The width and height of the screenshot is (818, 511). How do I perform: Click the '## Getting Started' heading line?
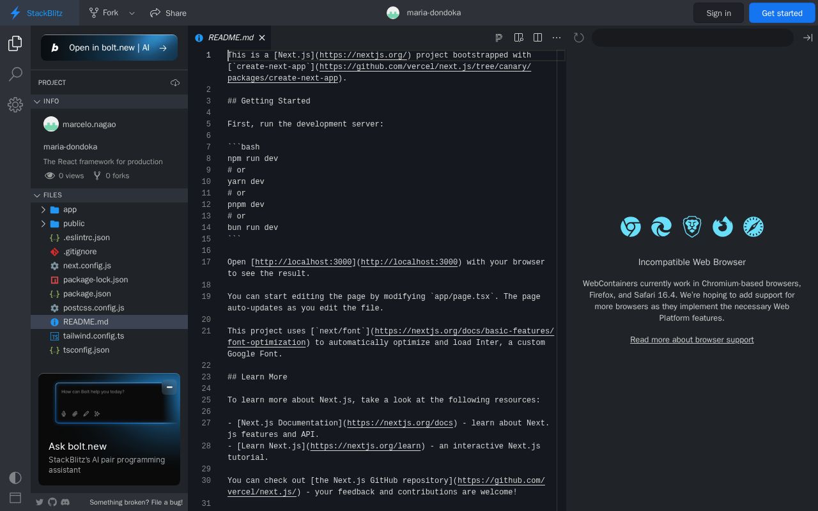click(269, 101)
